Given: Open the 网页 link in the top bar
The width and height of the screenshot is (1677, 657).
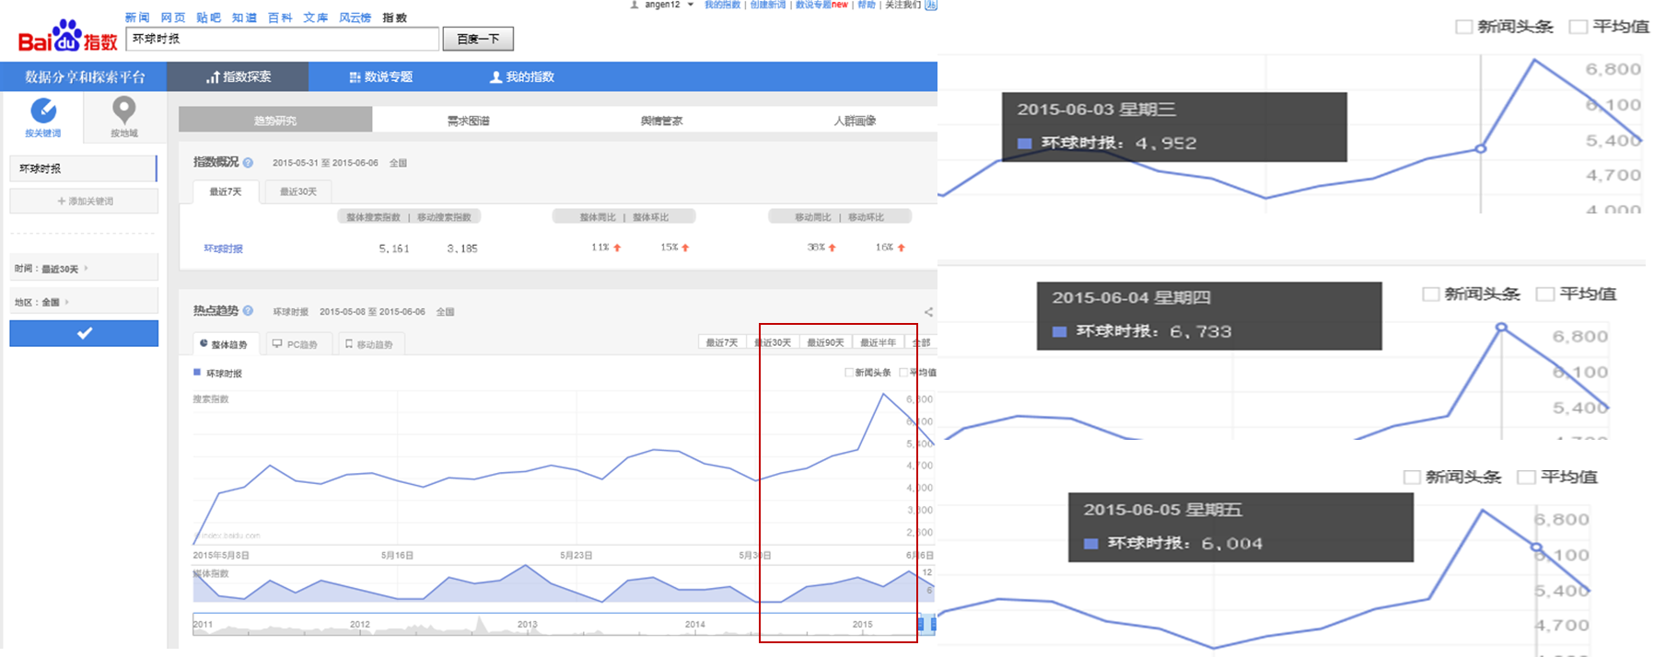Looking at the screenshot, I should pos(173,17).
